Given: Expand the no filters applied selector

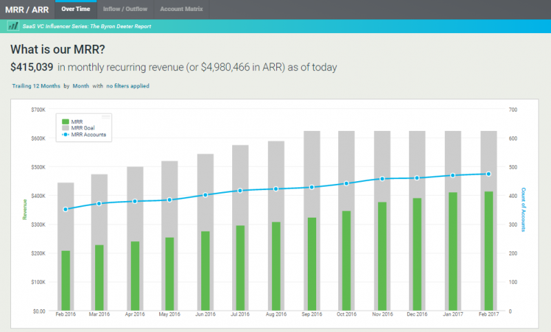Looking at the screenshot, I should (x=127, y=86).
